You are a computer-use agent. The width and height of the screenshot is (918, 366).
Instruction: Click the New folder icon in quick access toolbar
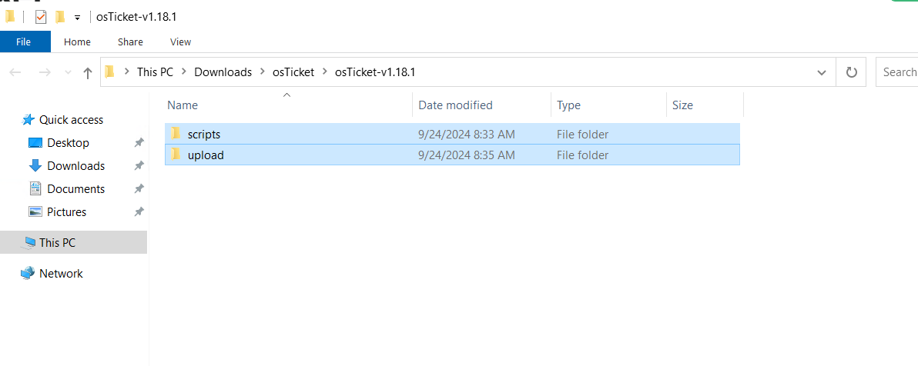tap(60, 17)
